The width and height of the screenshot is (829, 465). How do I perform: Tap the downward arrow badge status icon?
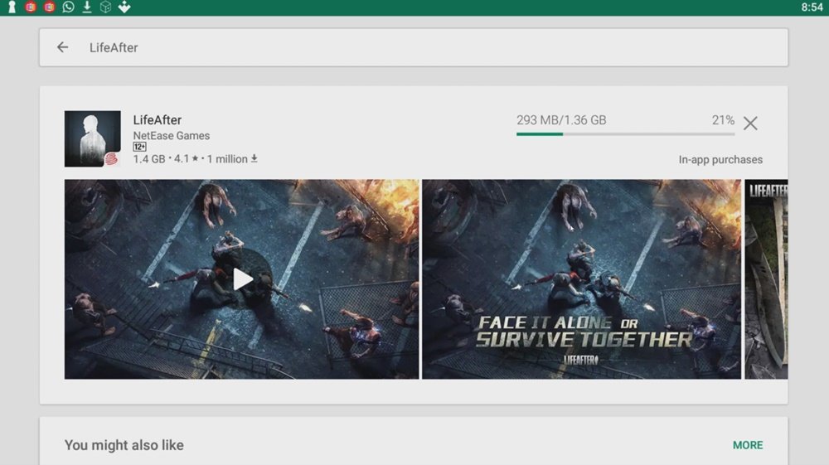coord(124,7)
